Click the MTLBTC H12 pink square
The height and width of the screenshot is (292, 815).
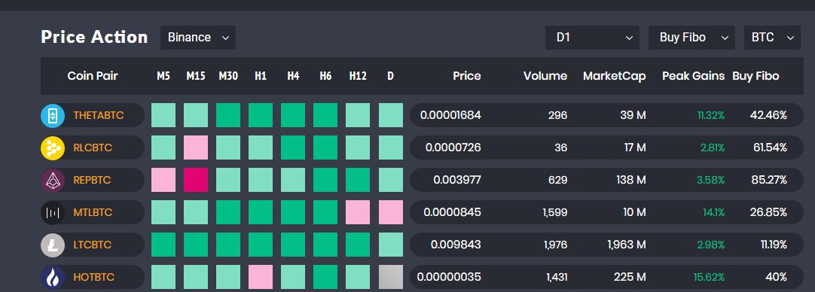[x=358, y=212]
